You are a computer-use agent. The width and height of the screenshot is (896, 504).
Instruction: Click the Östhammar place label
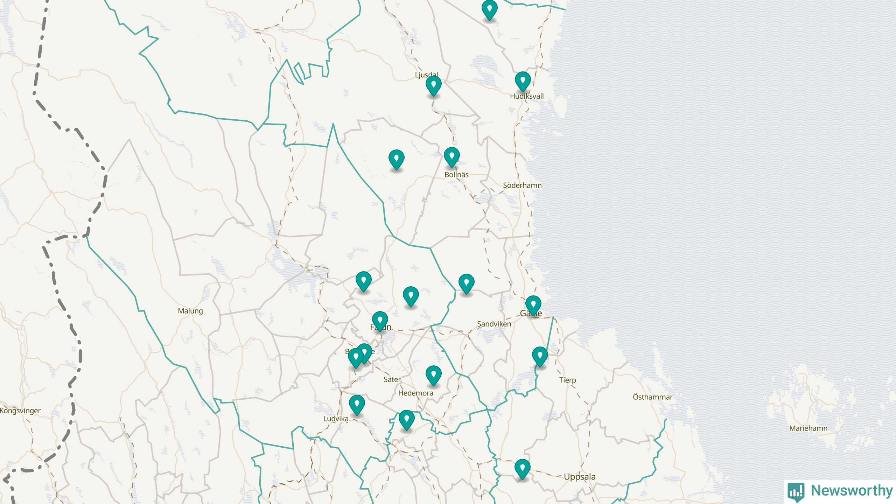click(652, 397)
